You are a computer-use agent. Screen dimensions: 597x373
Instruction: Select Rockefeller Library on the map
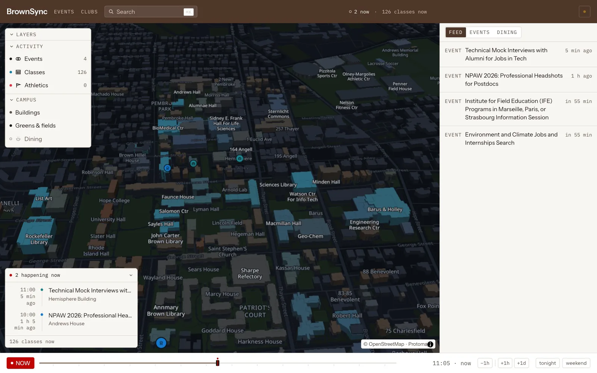click(39, 239)
